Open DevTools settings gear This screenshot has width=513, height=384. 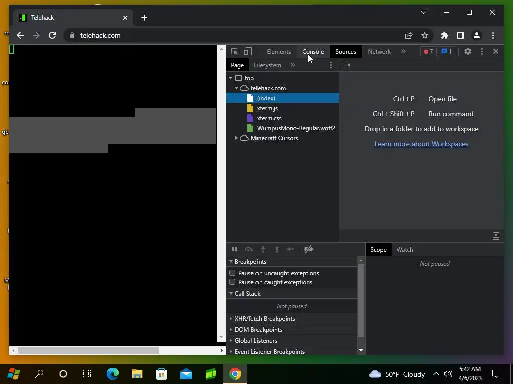(x=468, y=51)
